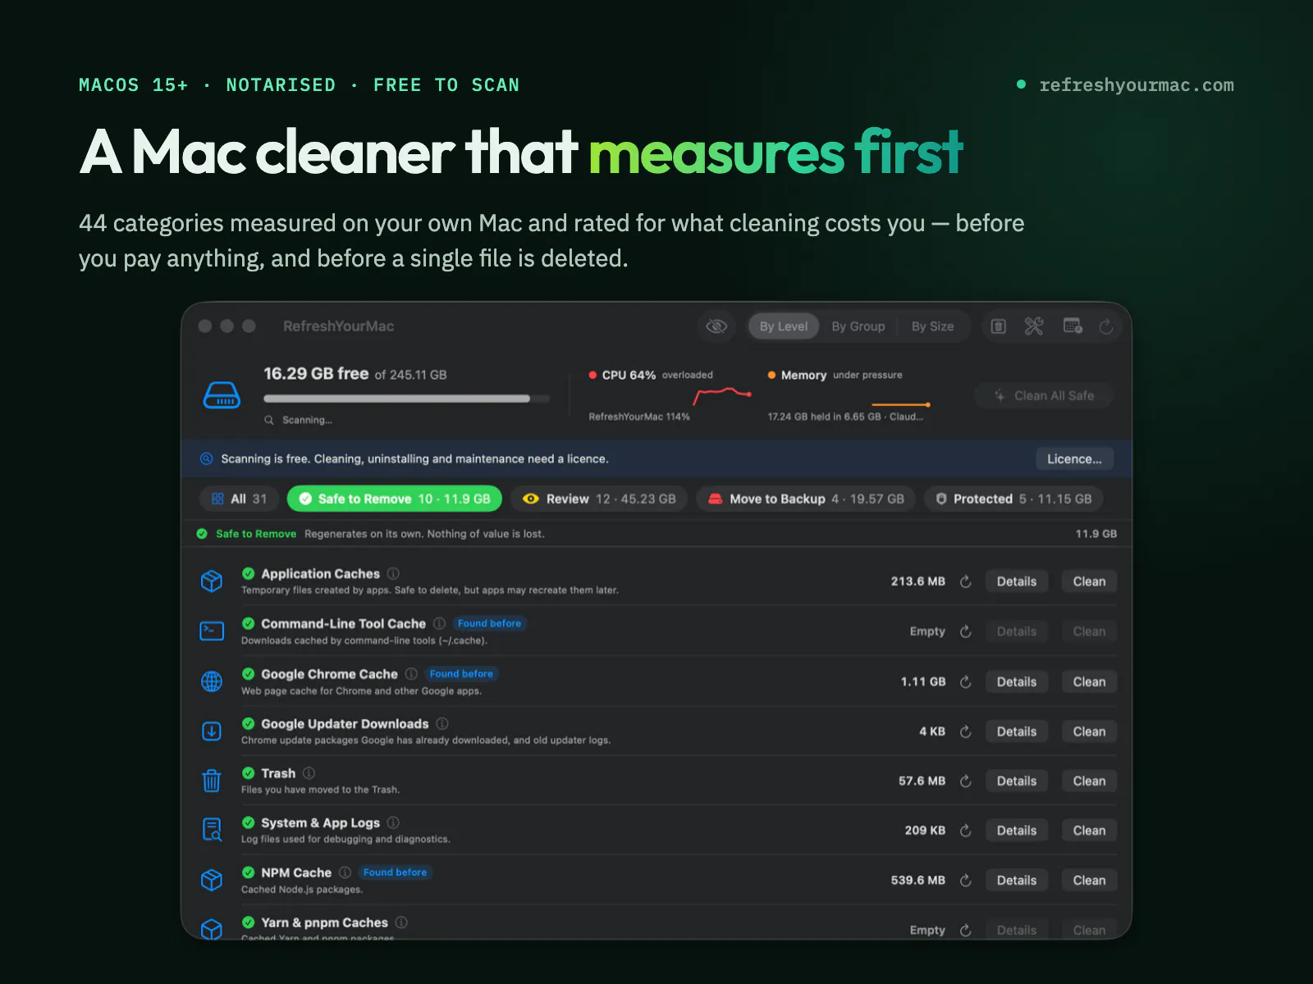
Task: Rescan Google Chrome Cache size
Action: pos(966,681)
